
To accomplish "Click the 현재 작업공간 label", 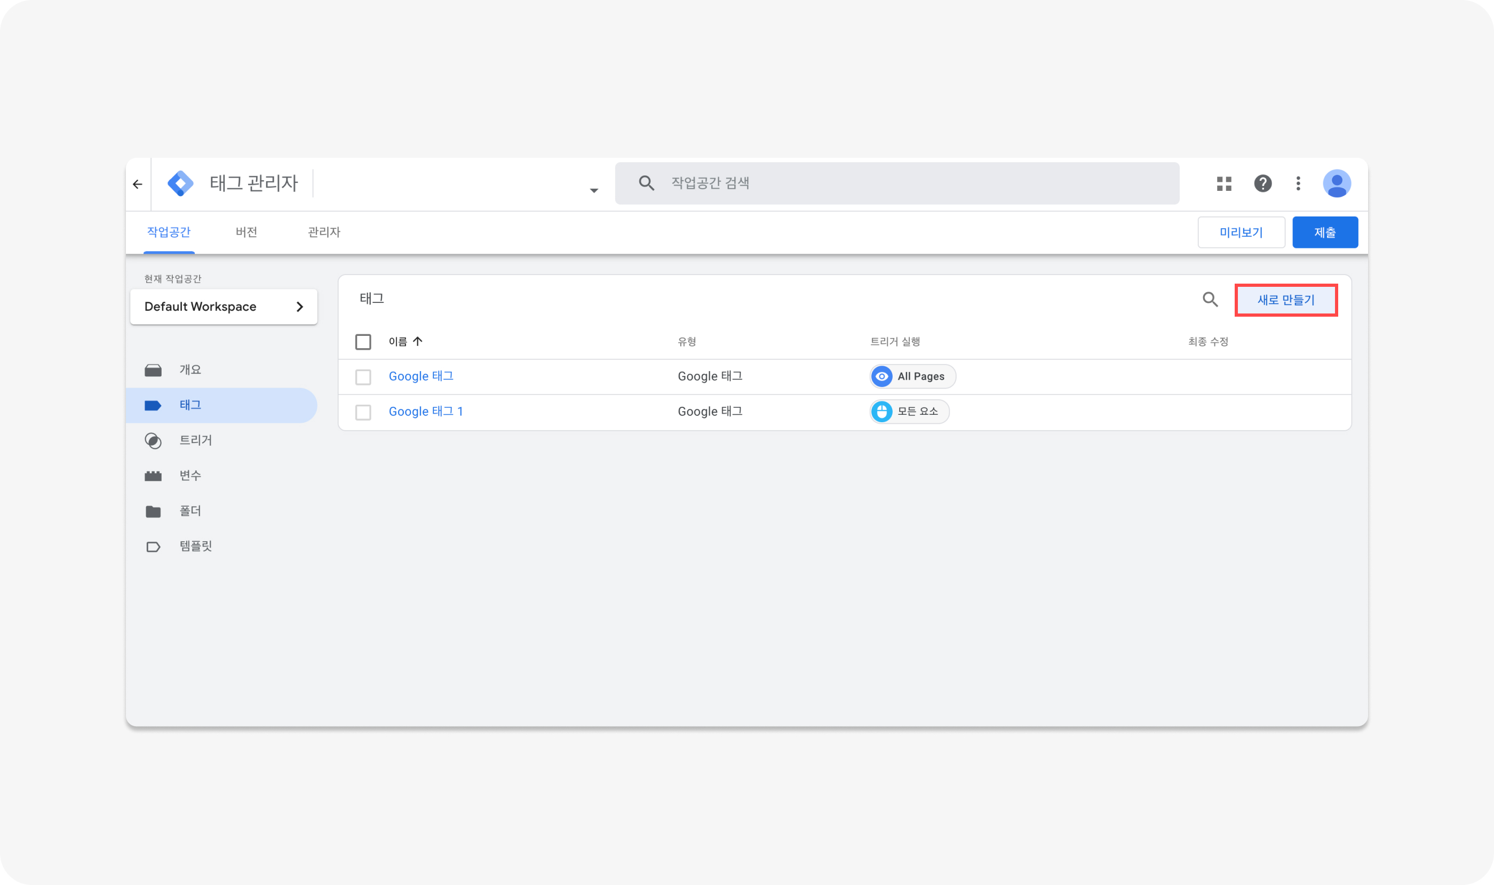I will coord(172,279).
